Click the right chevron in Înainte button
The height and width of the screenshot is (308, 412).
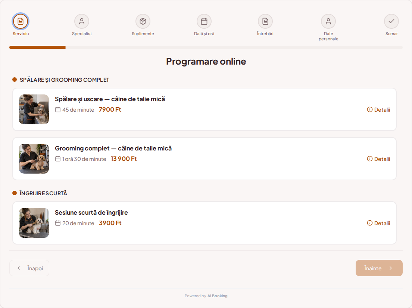click(391, 268)
